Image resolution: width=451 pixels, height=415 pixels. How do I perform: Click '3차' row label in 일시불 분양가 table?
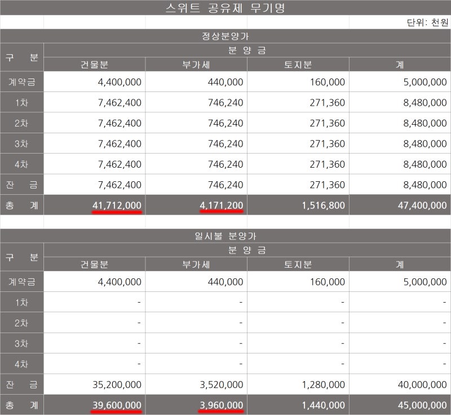click(22, 343)
